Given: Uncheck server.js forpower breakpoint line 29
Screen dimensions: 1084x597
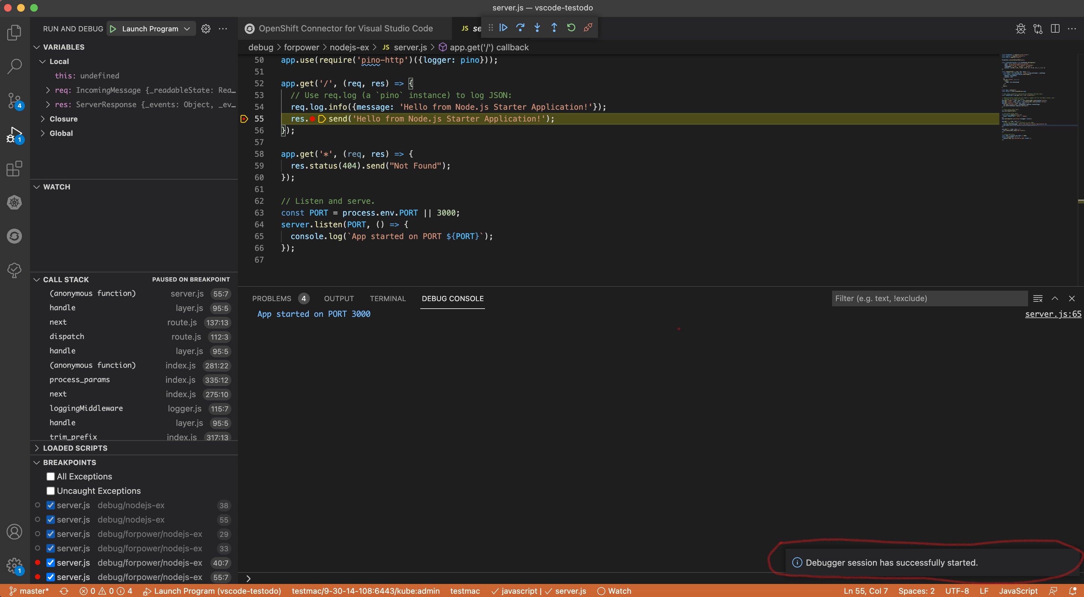Looking at the screenshot, I should click(51, 534).
